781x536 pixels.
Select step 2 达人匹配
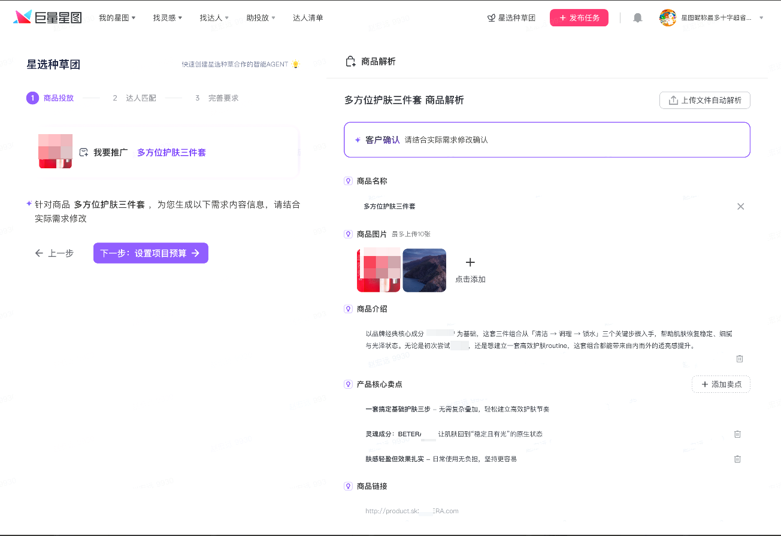click(134, 98)
